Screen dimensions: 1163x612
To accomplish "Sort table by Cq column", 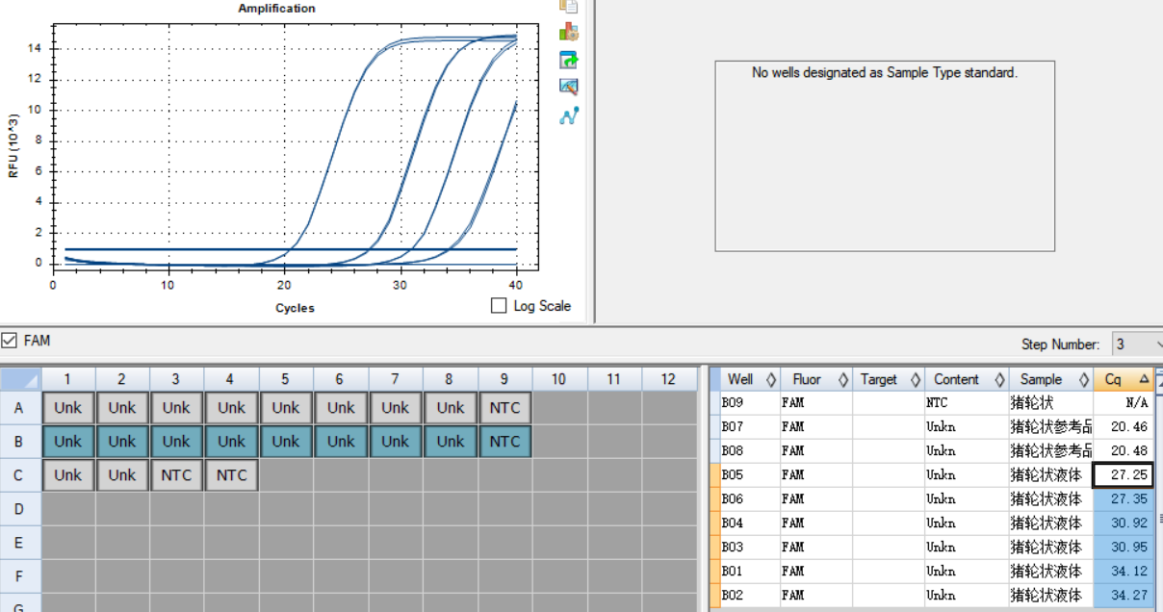I will pos(1124,379).
